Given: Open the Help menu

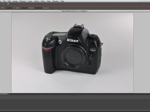Looking at the screenshot, I should pos(62,1).
